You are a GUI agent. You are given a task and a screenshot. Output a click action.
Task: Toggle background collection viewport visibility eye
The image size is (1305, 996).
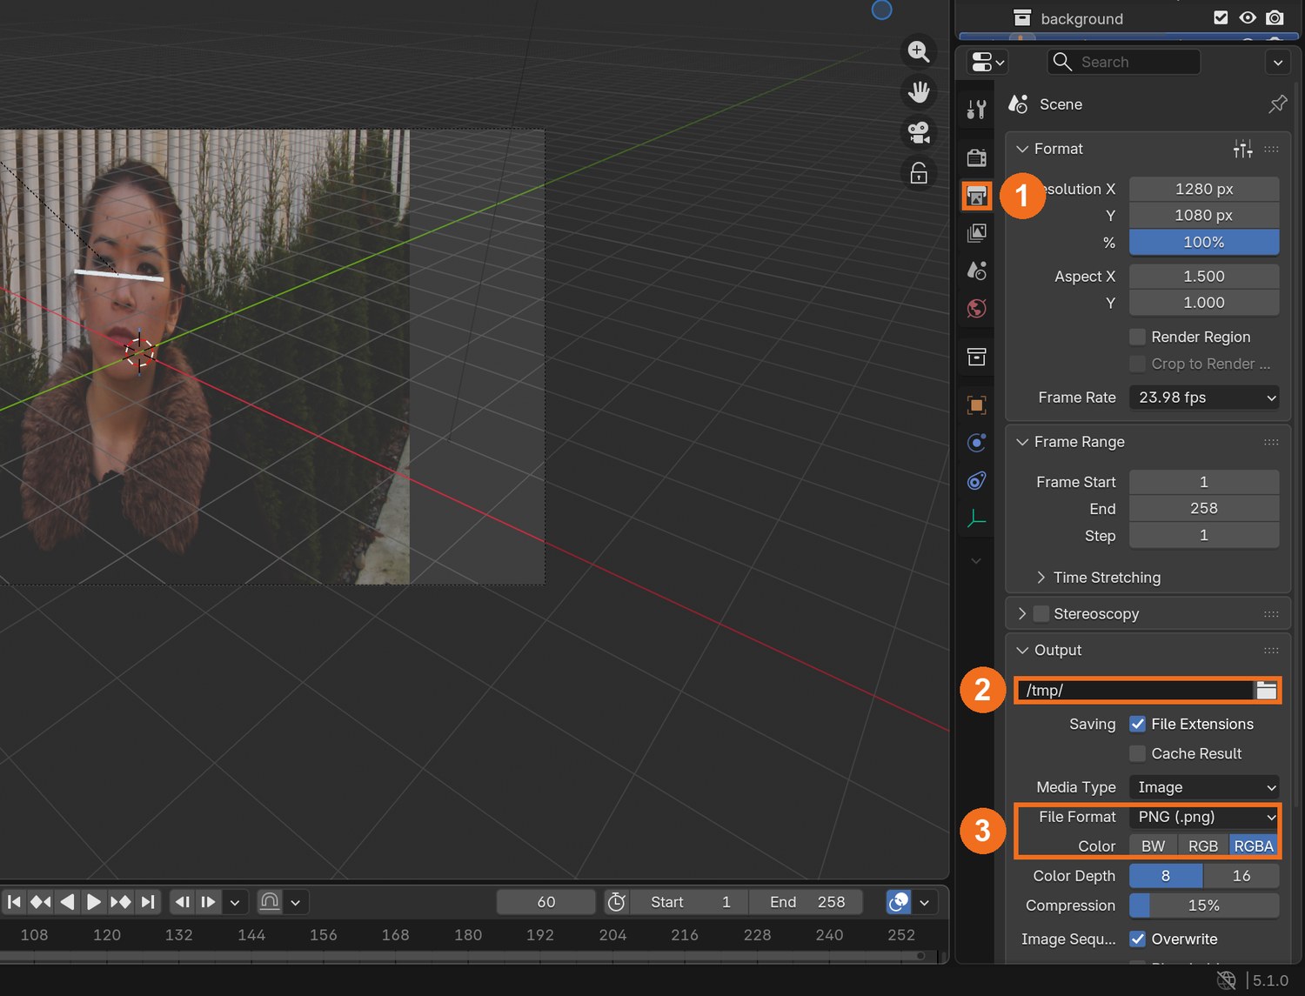pos(1248,17)
